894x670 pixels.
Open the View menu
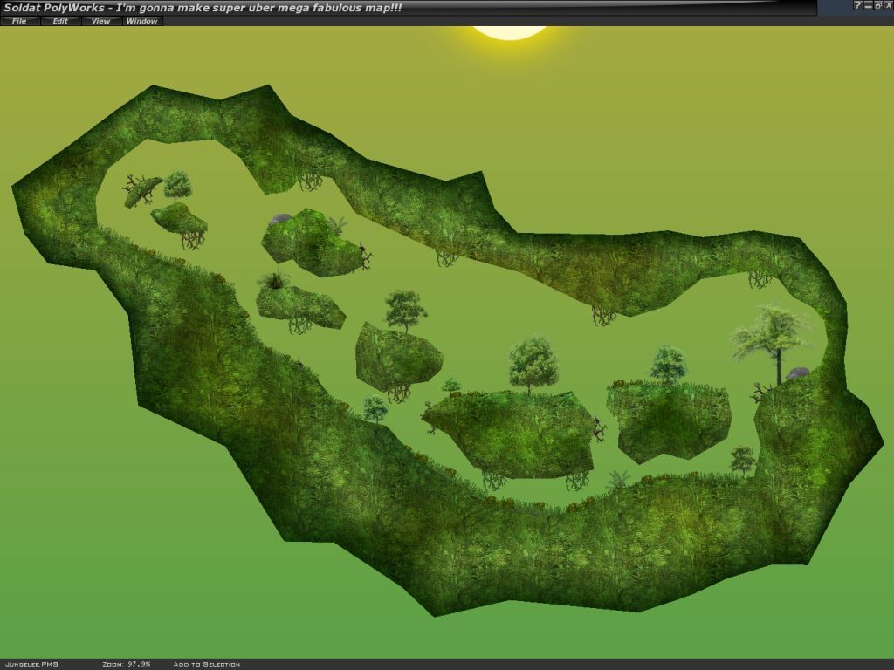[x=101, y=21]
